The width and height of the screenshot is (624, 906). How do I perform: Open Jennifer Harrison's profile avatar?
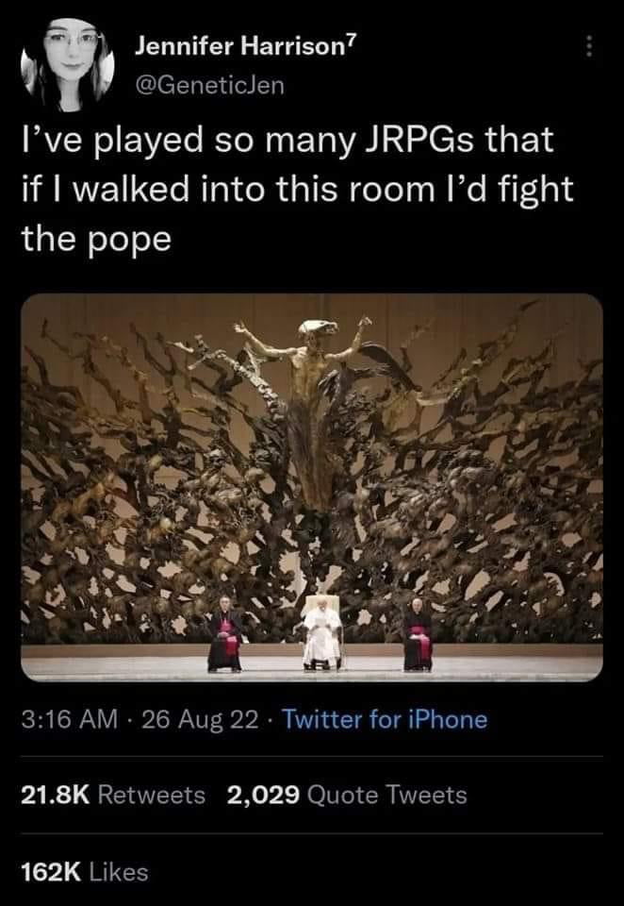pos(68,64)
